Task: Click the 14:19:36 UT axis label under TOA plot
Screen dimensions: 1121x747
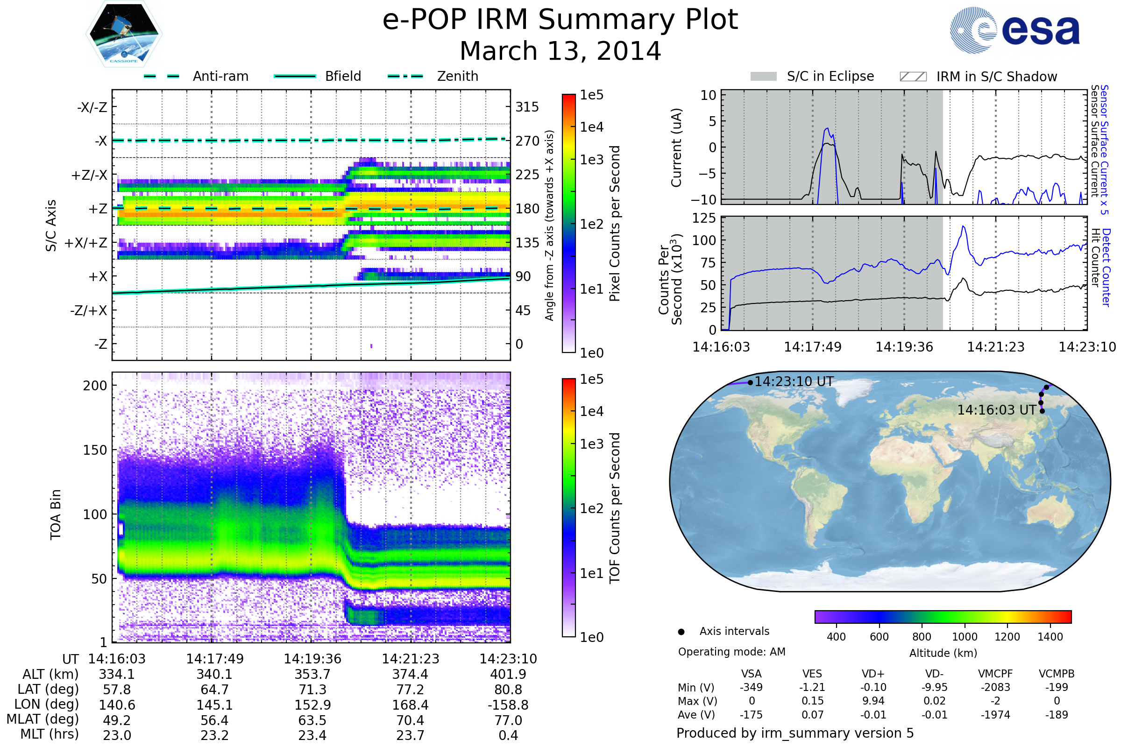Action: 312,659
